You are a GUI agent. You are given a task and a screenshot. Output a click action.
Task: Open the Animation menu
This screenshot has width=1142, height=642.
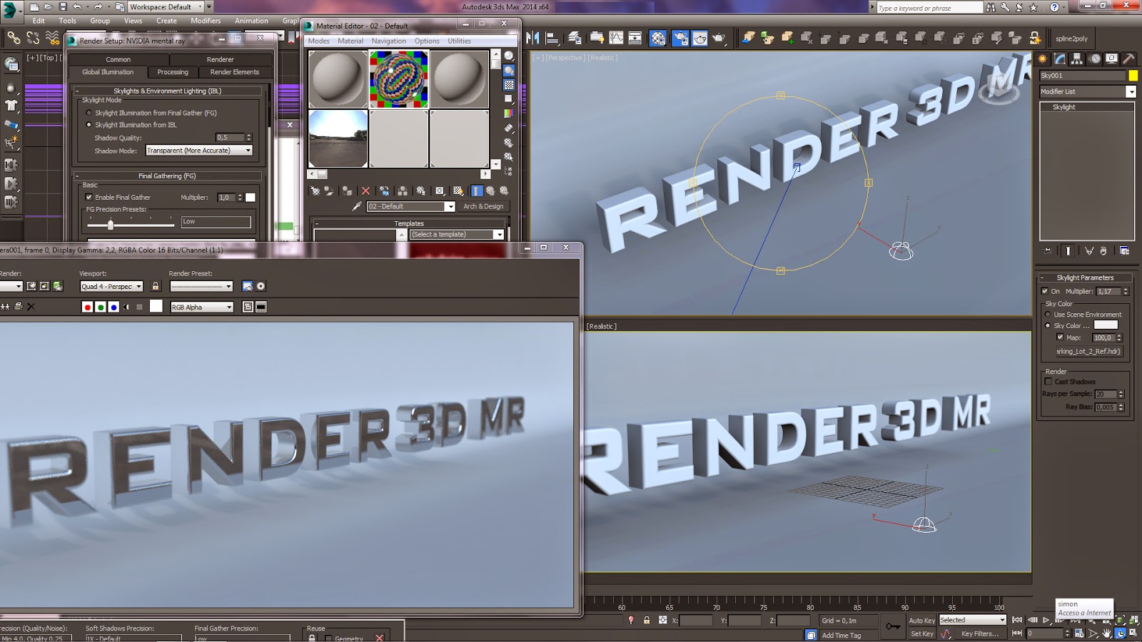[252, 21]
